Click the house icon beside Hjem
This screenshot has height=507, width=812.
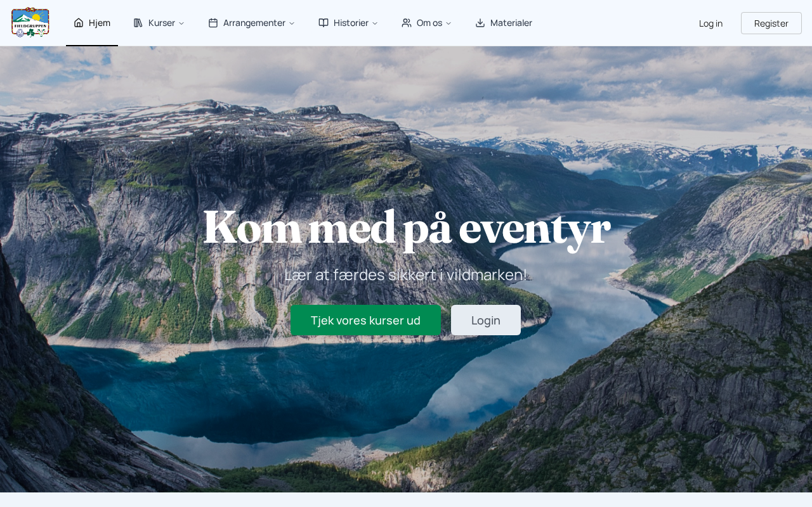(x=79, y=23)
